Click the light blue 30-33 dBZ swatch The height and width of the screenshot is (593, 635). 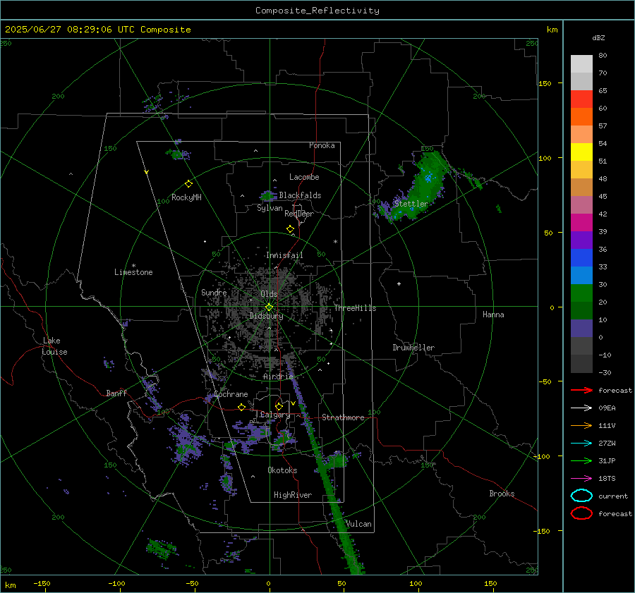(581, 275)
